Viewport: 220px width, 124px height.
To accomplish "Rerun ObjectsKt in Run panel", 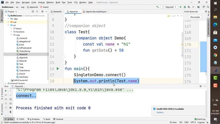I will [x=6, y=91].
